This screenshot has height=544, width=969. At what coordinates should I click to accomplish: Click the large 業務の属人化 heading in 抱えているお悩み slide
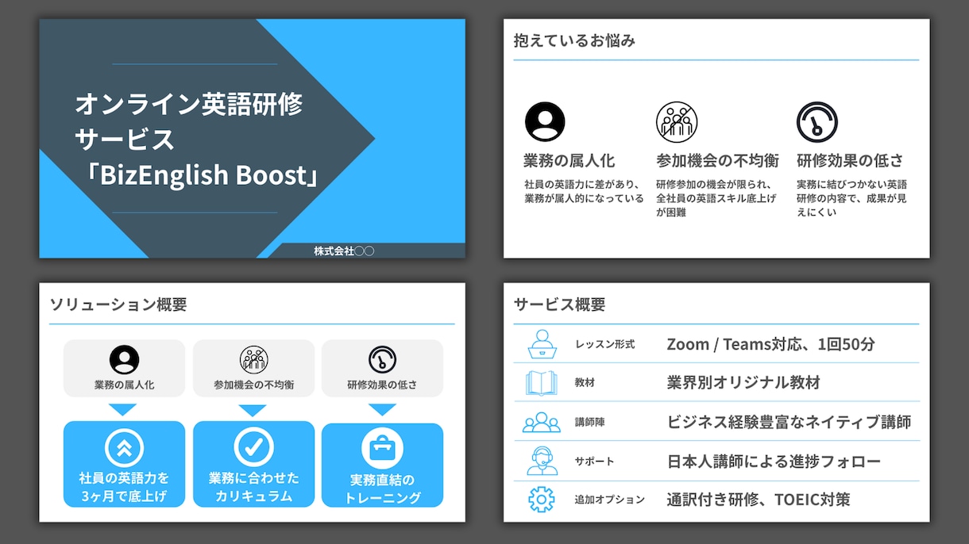(x=569, y=161)
